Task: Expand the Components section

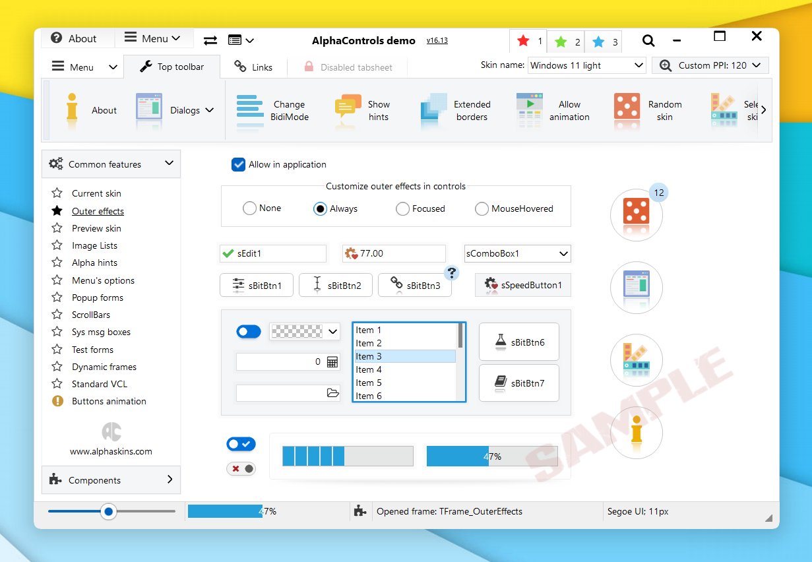Action: (111, 480)
